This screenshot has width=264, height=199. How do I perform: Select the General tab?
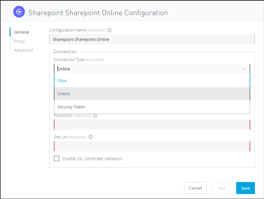tap(21, 32)
